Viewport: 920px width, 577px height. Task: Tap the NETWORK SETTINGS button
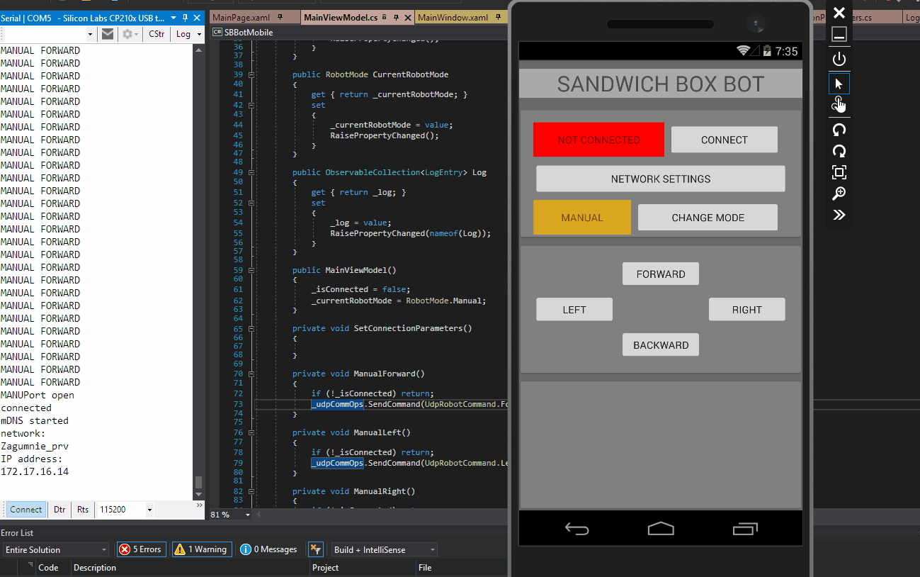[x=661, y=179]
